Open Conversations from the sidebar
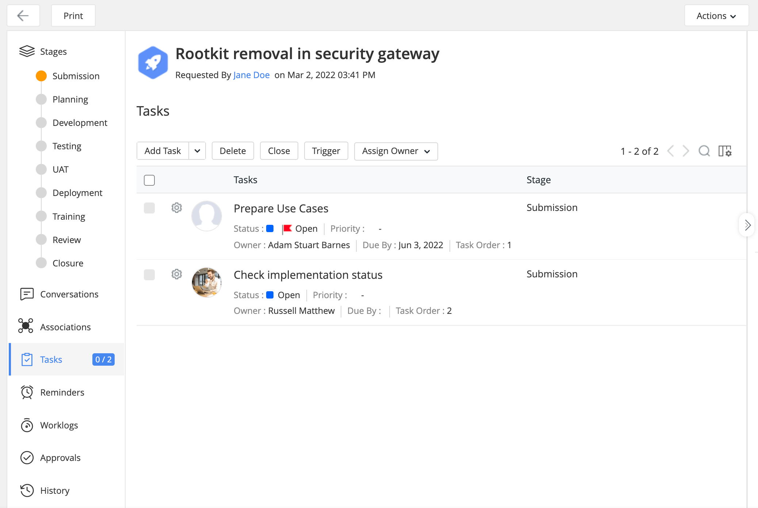758x508 pixels. (69, 294)
